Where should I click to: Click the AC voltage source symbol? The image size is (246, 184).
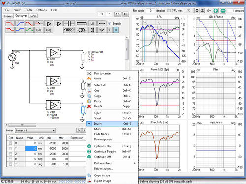pos(12,57)
